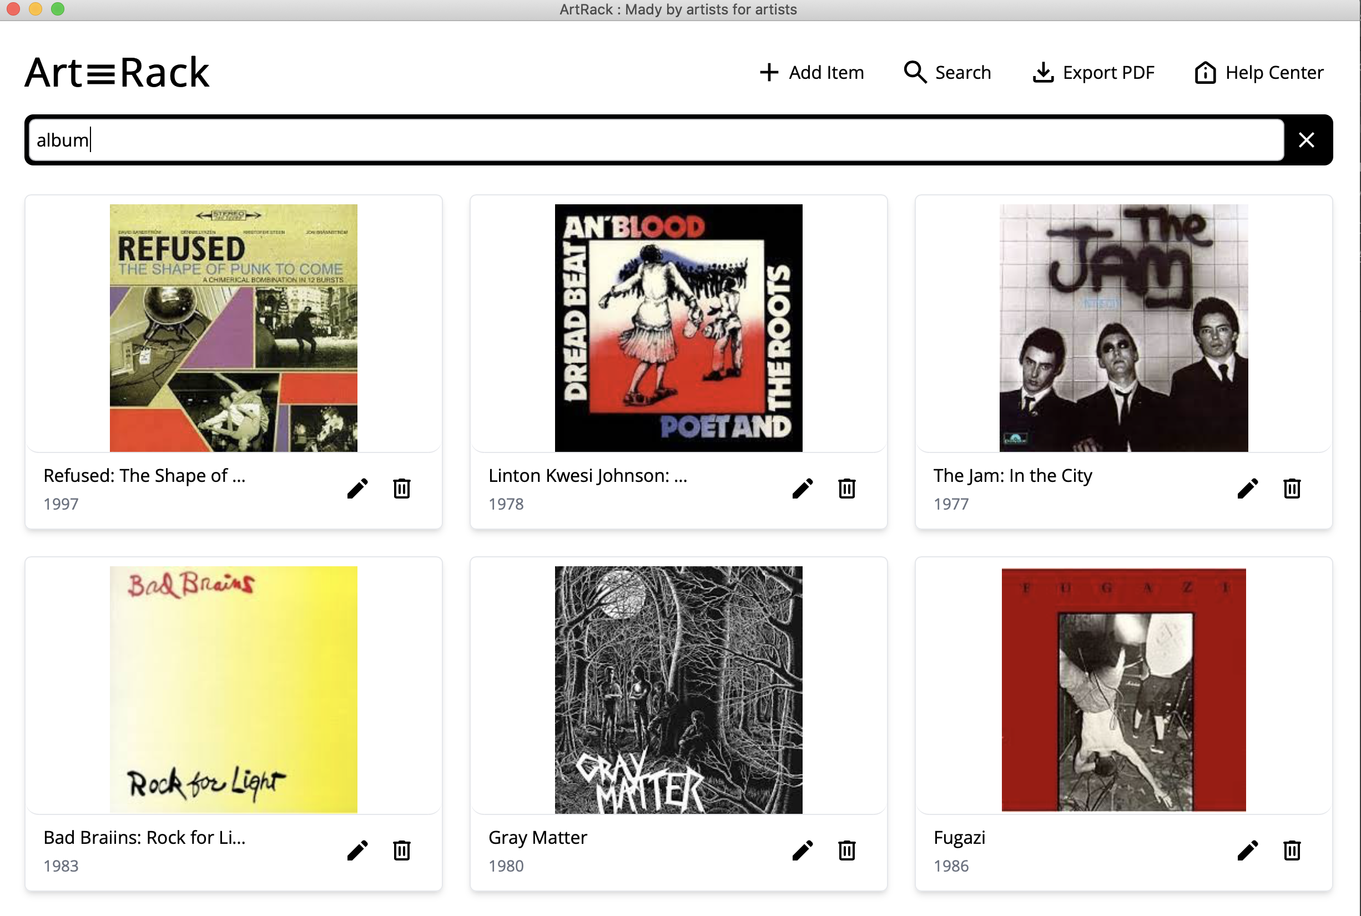The image size is (1361, 916).
Task: Edit The Jam: In the City item
Action: (x=1248, y=489)
